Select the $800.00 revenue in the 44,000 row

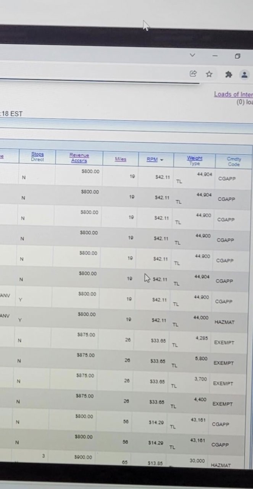tap(87, 314)
